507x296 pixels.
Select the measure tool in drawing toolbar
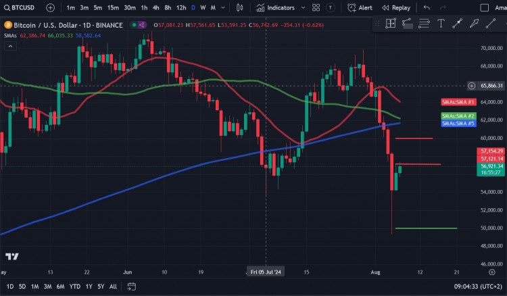(x=391, y=23)
